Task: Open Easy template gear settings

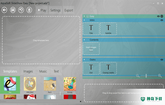Action: tap(162, 16)
